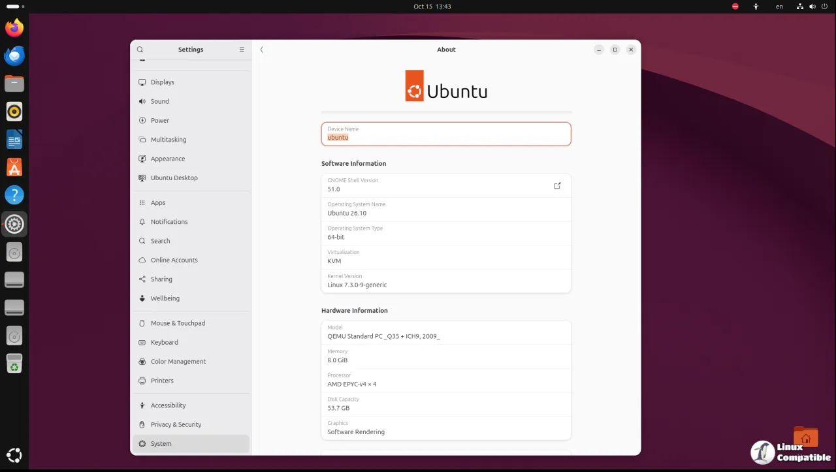
Task: Open the App Center dock icon
Action: point(14,167)
